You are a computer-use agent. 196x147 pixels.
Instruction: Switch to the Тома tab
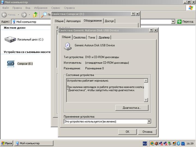pyautogui.click(x=92, y=38)
